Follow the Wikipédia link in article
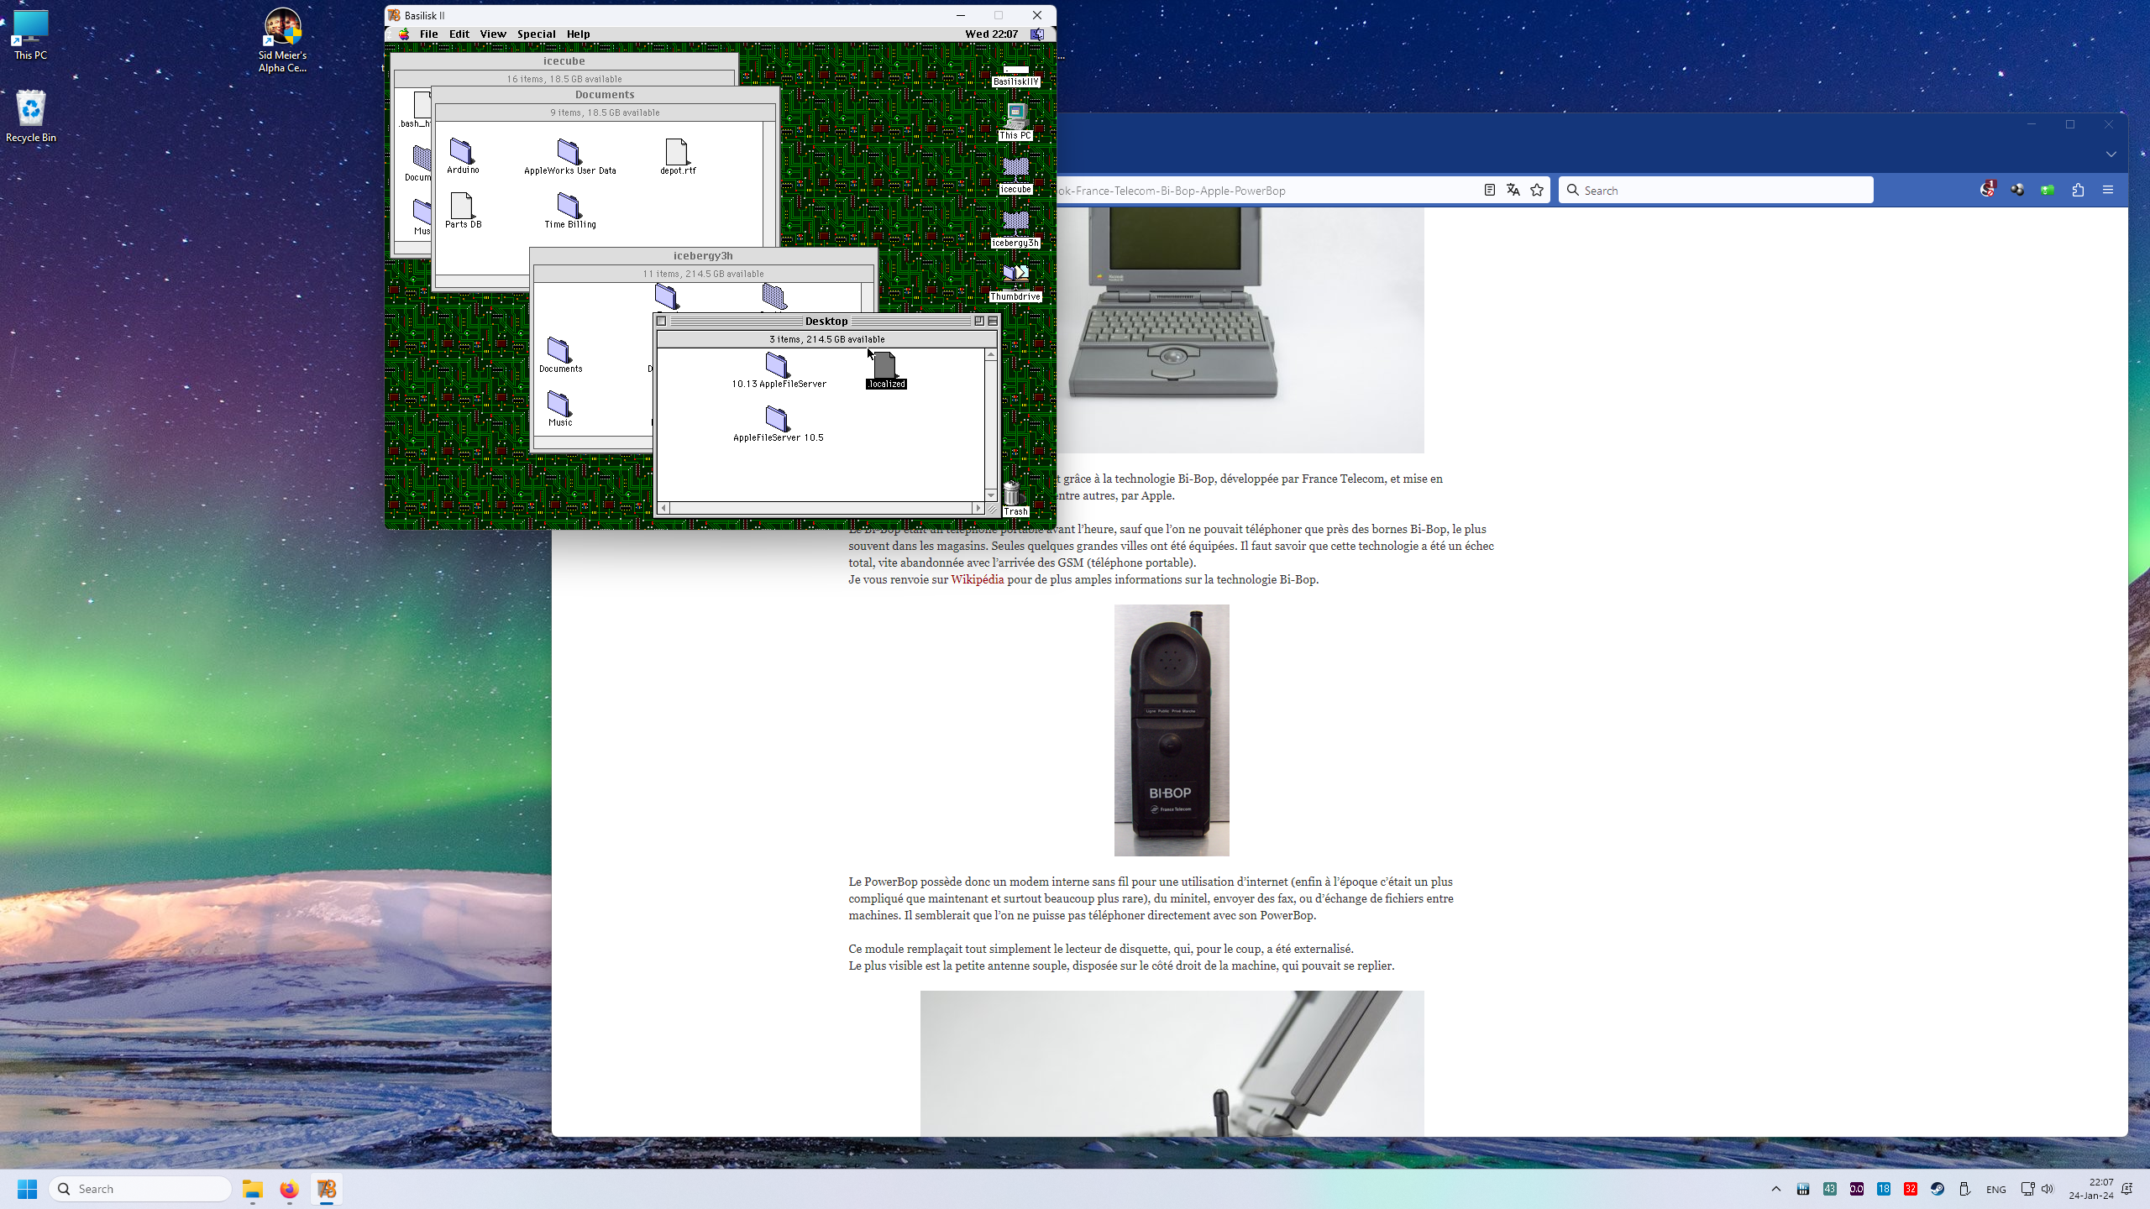2150x1209 pixels. [x=977, y=579]
